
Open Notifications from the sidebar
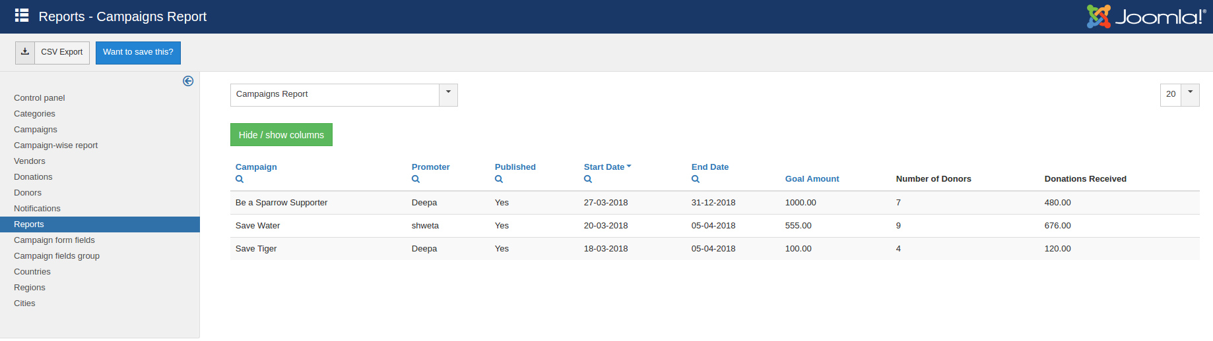coord(37,209)
